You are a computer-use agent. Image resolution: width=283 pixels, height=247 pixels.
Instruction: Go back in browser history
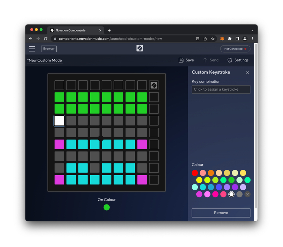coord(30,39)
